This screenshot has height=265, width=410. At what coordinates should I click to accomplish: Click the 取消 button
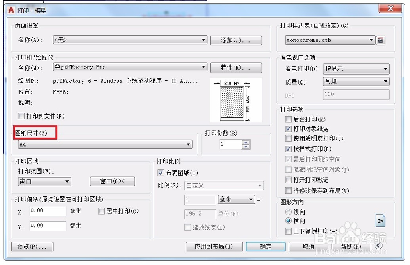(309, 247)
